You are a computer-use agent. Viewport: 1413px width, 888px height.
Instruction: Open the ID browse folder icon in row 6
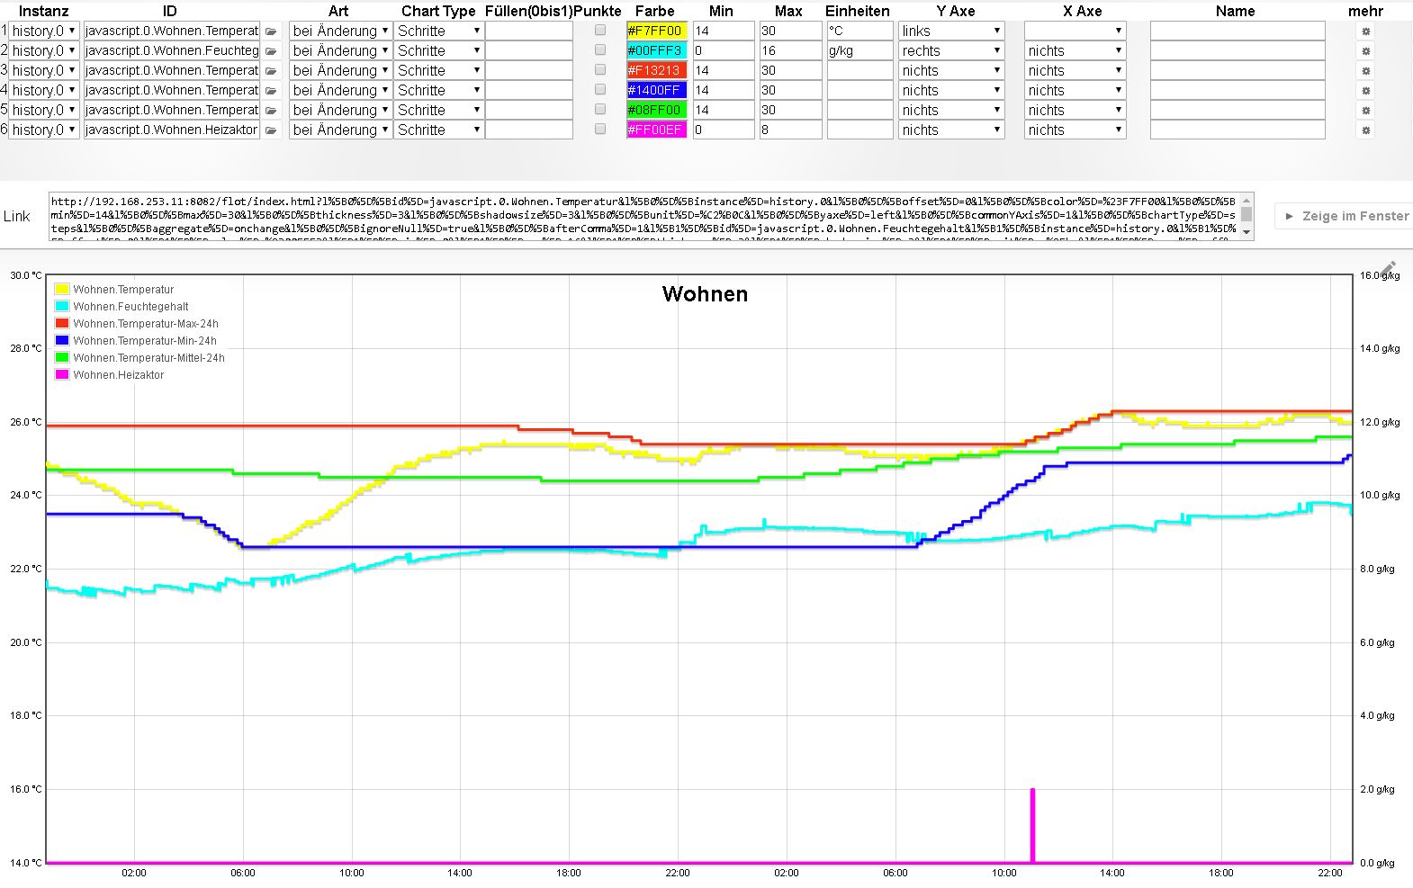pyautogui.click(x=271, y=130)
